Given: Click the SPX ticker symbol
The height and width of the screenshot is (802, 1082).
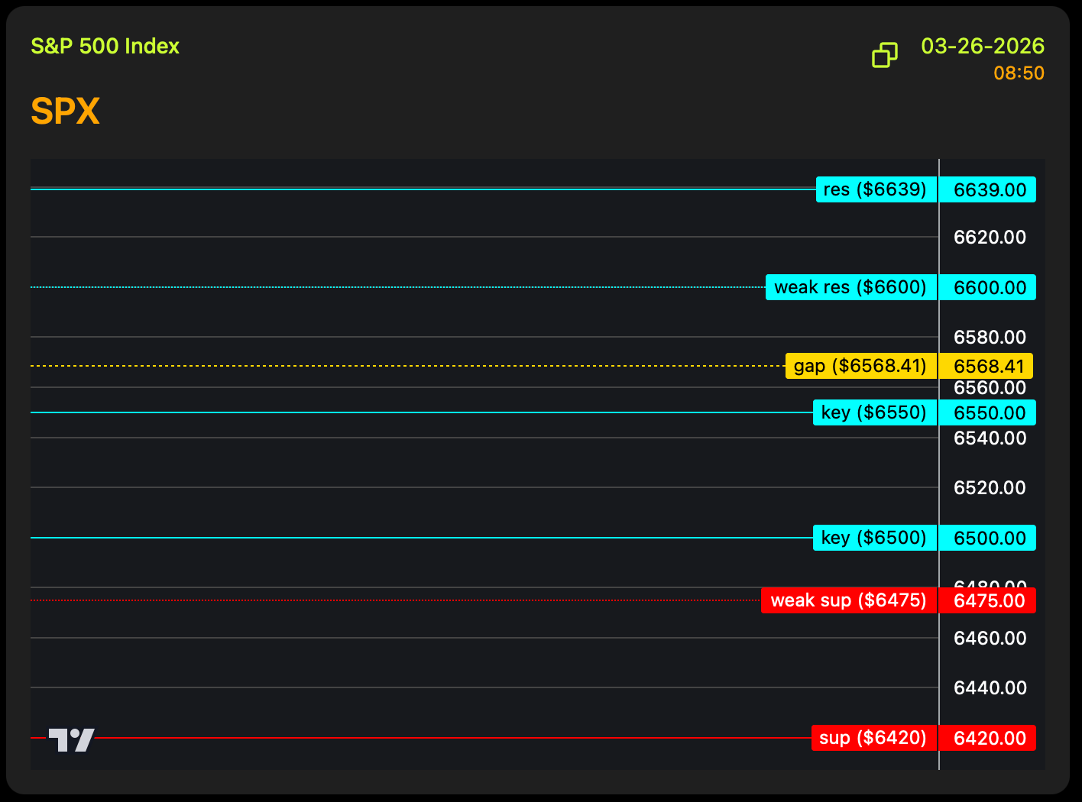Looking at the screenshot, I should [x=66, y=112].
